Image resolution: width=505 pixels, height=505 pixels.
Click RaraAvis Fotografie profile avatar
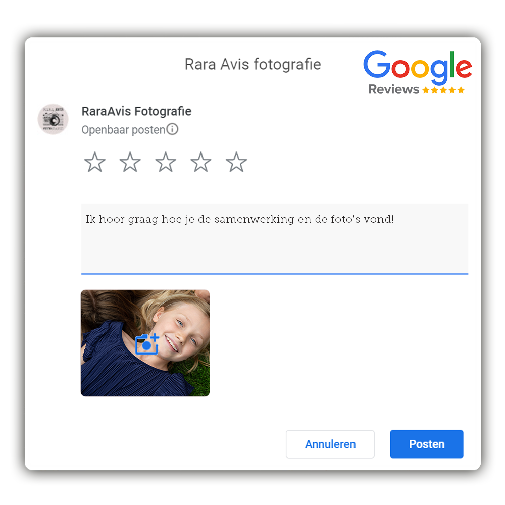pos(53,119)
